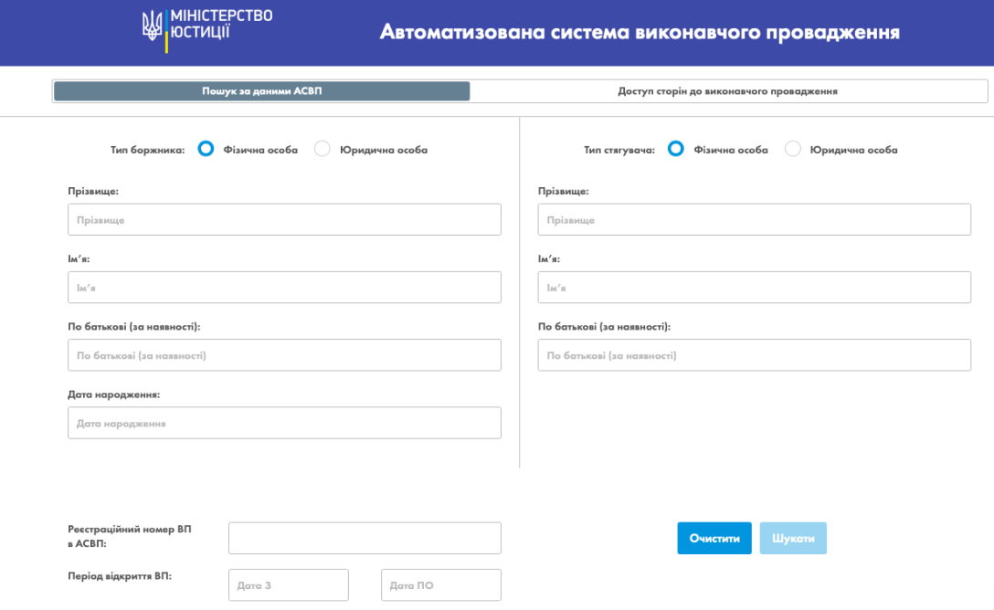The width and height of the screenshot is (994, 610).
Task: Select Юридична особа as debtor type
Action: coord(323,149)
